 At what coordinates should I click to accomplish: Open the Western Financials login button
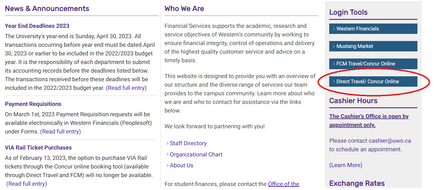click(373, 29)
